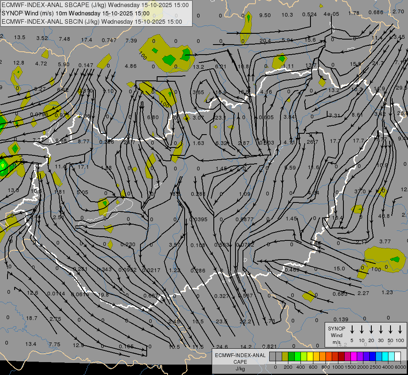Select the SYNOP Wind 10m title line
408x375 pixels.
pos(75,13)
